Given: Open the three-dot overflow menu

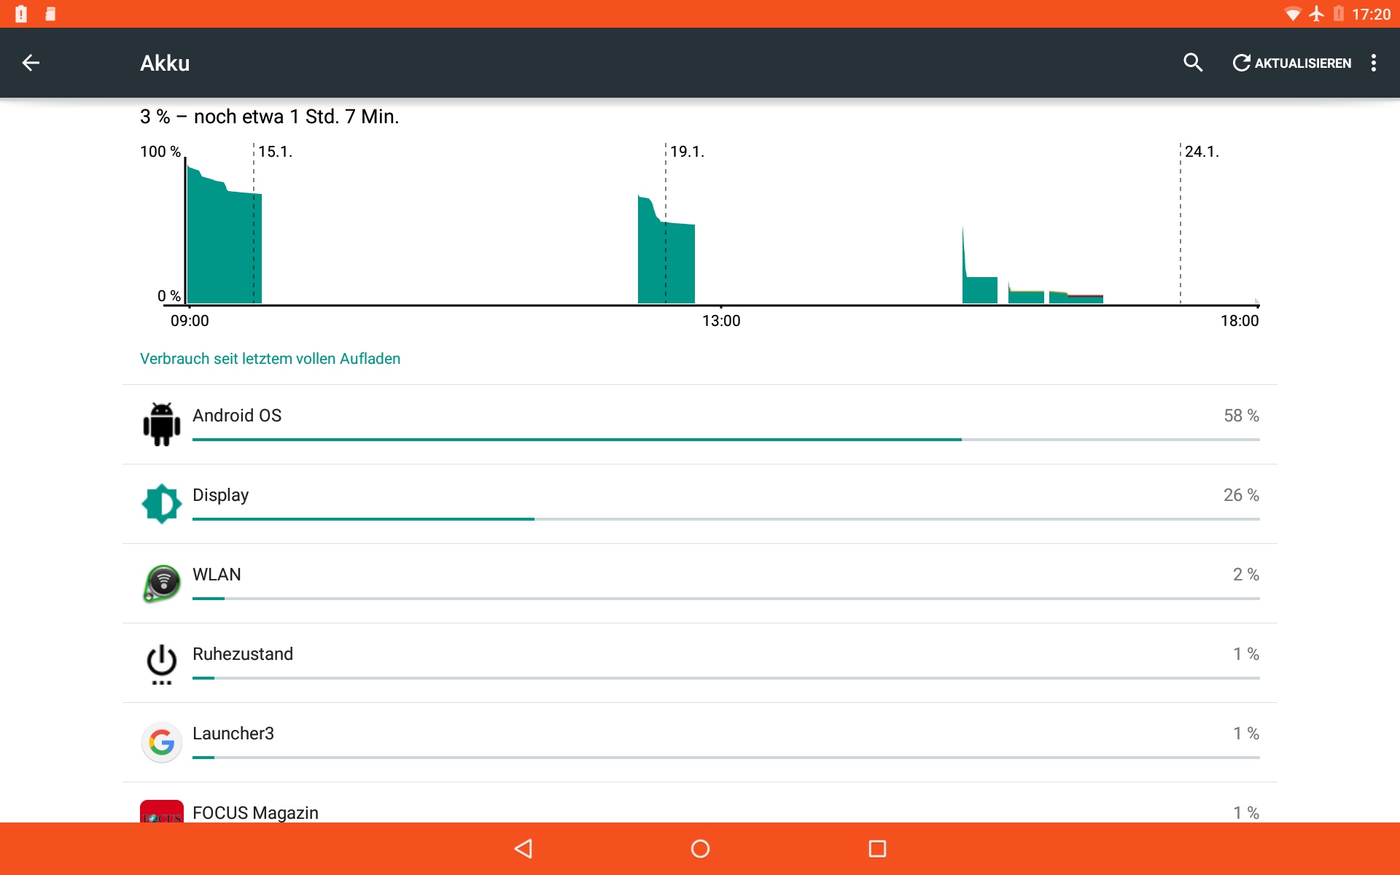Looking at the screenshot, I should (x=1374, y=63).
